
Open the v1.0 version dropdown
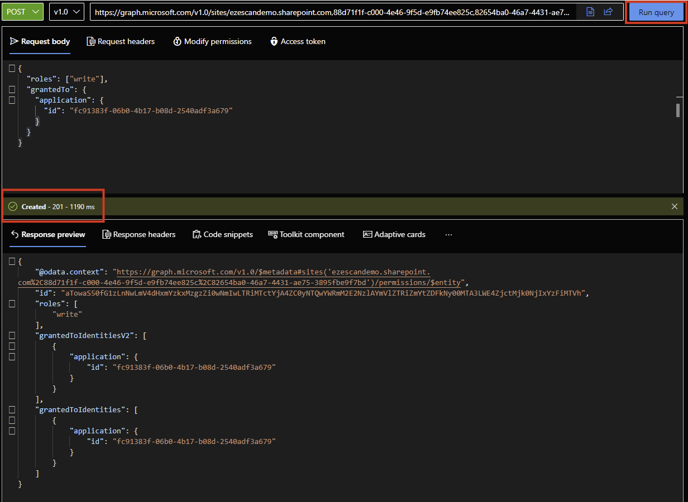66,12
